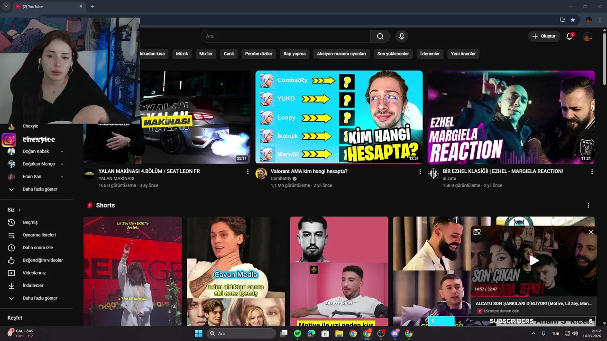Select the Canlı filter chip
The width and height of the screenshot is (607, 341).
coord(229,54)
